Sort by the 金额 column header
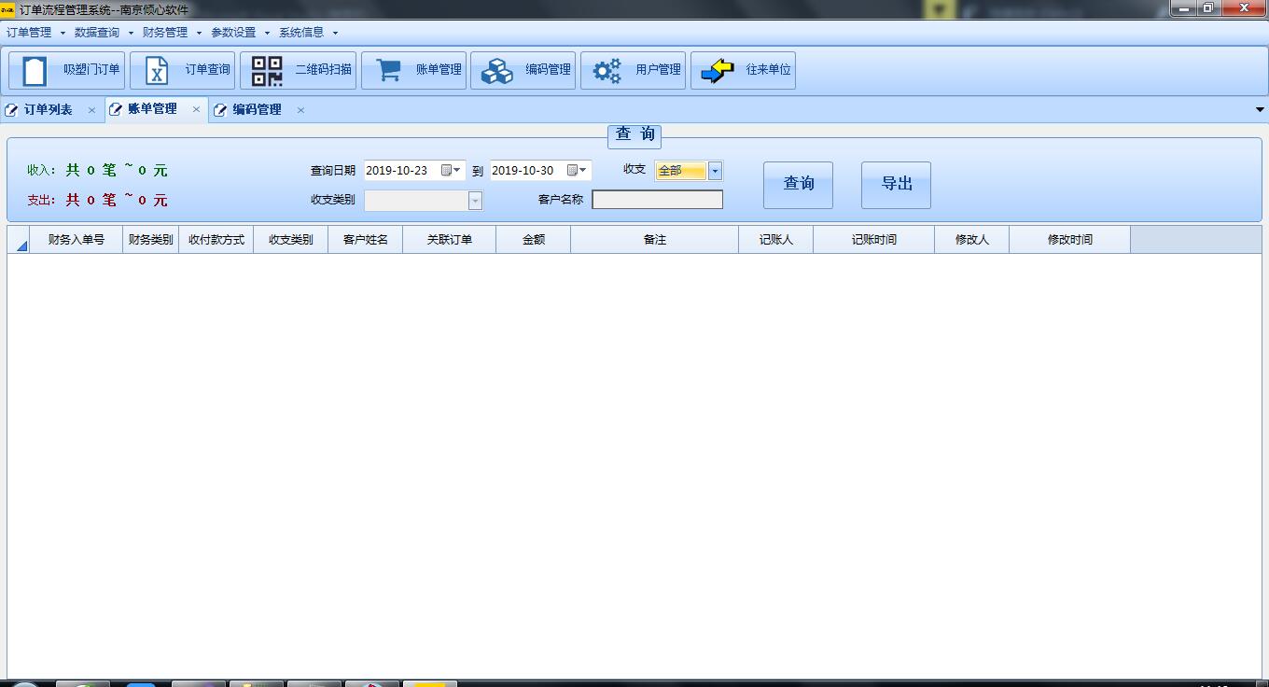The width and height of the screenshot is (1269, 687). pyautogui.click(x=533, y=240)
